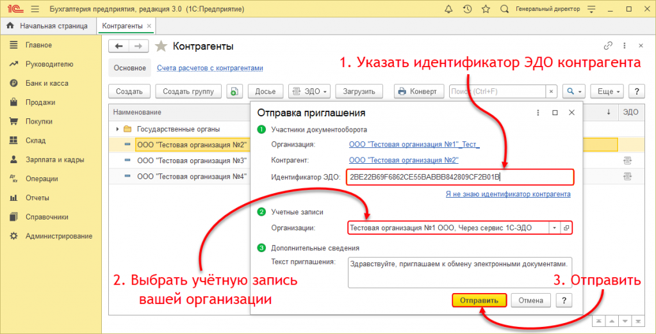Screen dimensions: 656x334
Task: Open selected account record icon
Action: point(566,228)
